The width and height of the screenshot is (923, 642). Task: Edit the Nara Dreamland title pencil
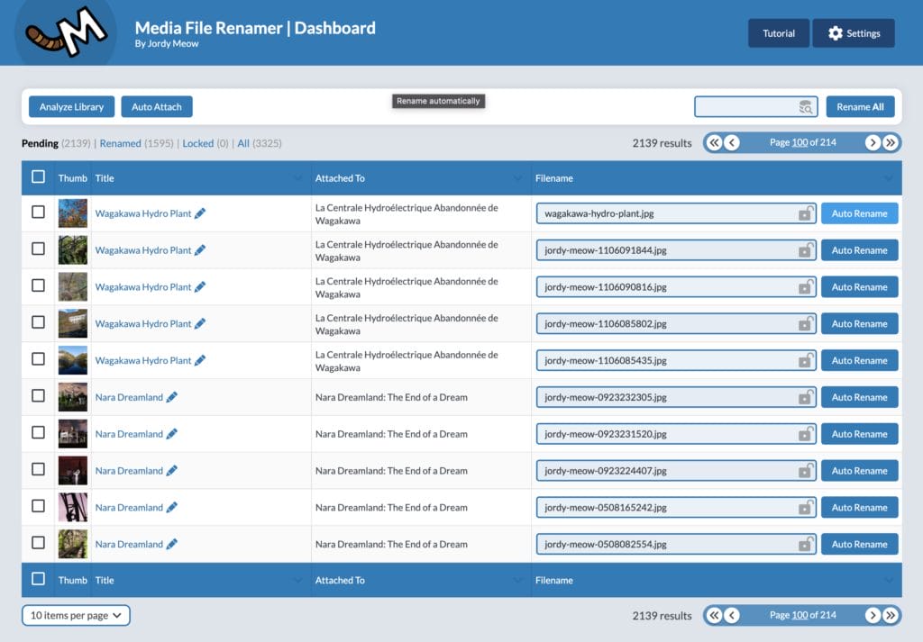click(x=172, y=396)
